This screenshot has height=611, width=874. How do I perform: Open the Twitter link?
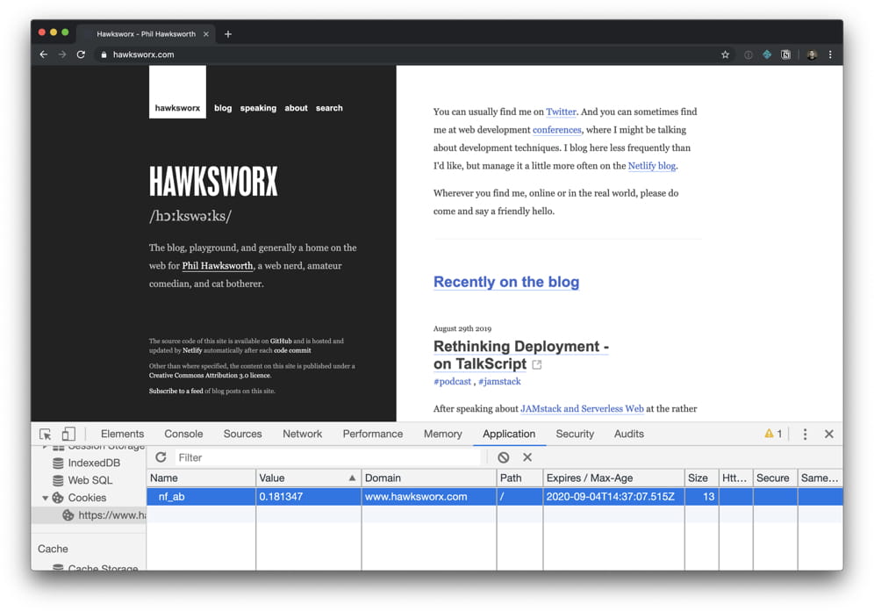pyautogui.click(x=561, y=111)
